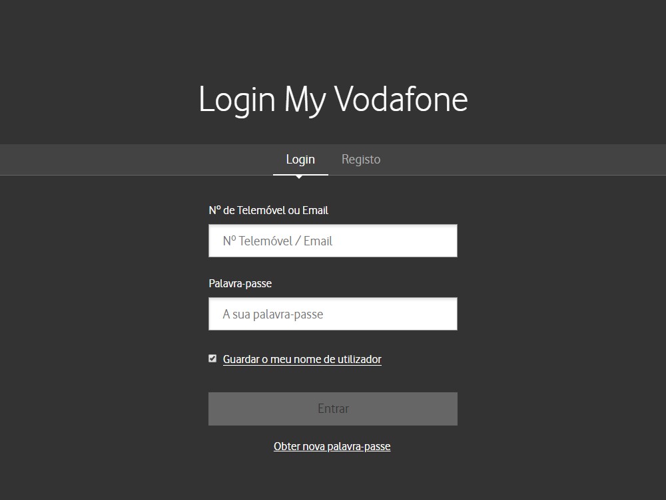This screenshot has width=666, height=500.
Task: Click the arrow indicator beneath the Login tab
Action: pyautogui.click(x=299, y=177)
